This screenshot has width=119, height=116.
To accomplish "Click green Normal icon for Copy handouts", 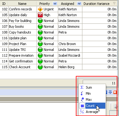I will coord(40,32).
